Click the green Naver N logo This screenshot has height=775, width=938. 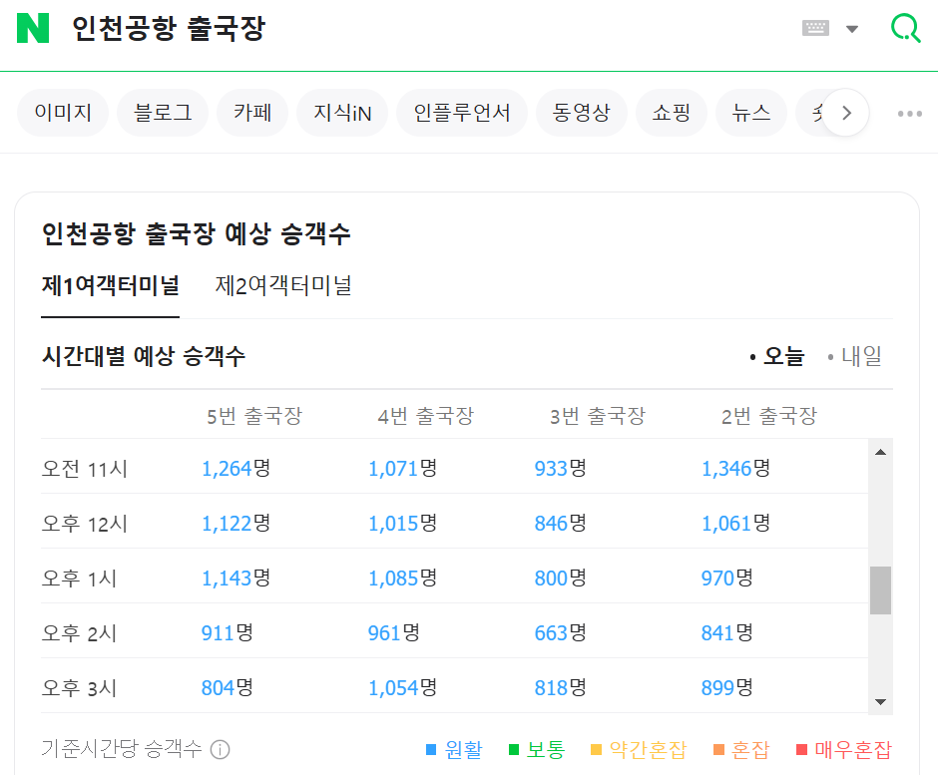(x=33, y=28)
